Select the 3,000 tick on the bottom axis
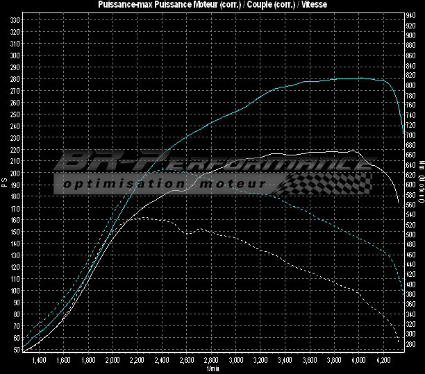This screenshot has height=374, width=425. pos(235,362)
